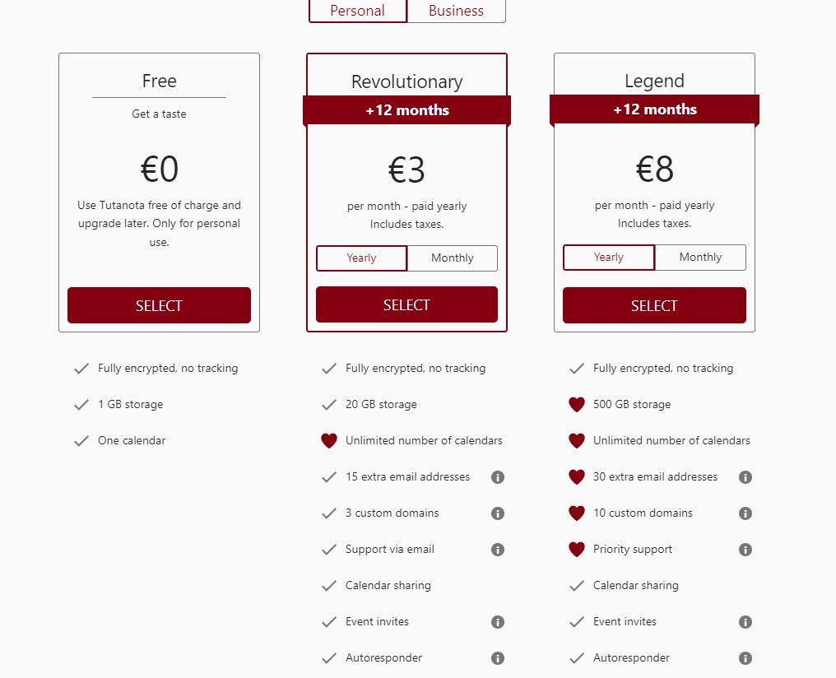Switch to the Business tab
Image resolution: width=836 pixels, height=678 pixels.
(456, 11)
